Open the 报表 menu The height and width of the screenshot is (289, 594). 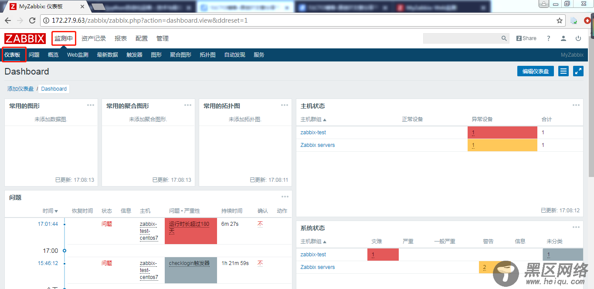tap(121, 38)
